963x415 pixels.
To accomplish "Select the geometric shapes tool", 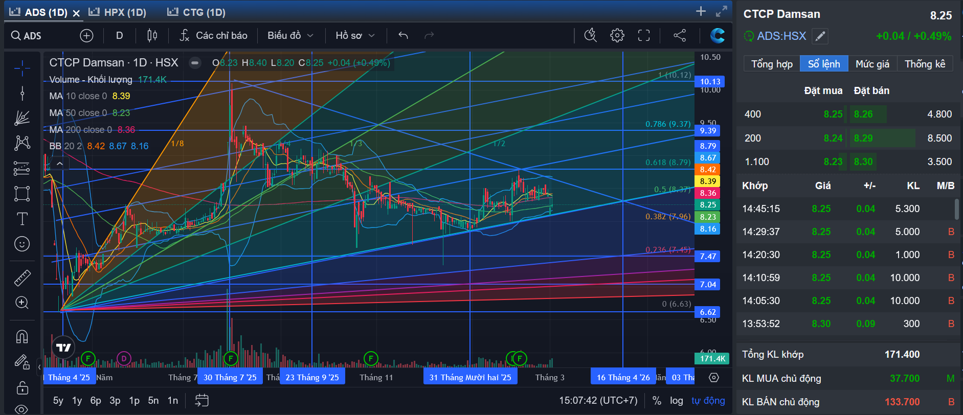I will pyautogui.click(x=22, y=194).
